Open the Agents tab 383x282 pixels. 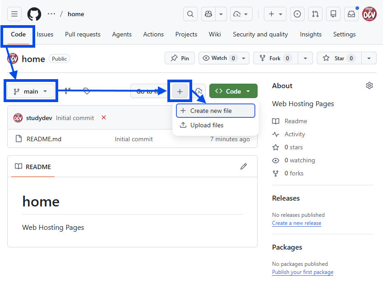pyautogui.click(x=122, y=34)
